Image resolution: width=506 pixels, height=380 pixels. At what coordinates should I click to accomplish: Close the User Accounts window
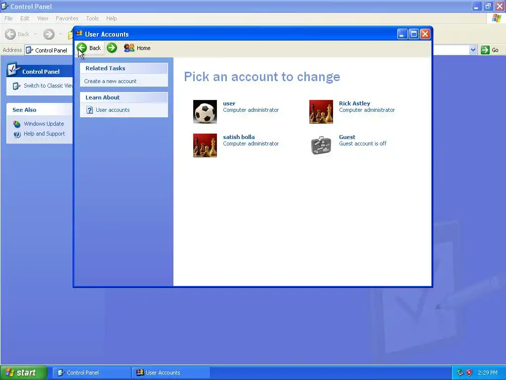[x=425, y=34]
